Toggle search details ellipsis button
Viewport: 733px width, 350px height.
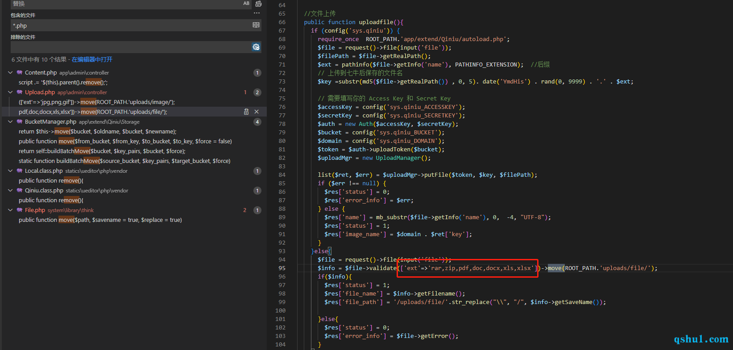click(x=257, y=13)
